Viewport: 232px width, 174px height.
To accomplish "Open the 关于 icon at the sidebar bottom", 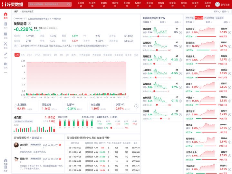I will pyautogui.click(x=5, y=167).
